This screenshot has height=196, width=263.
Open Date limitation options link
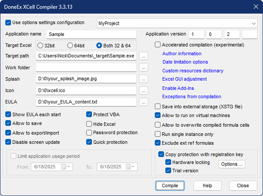pos(185,62)
